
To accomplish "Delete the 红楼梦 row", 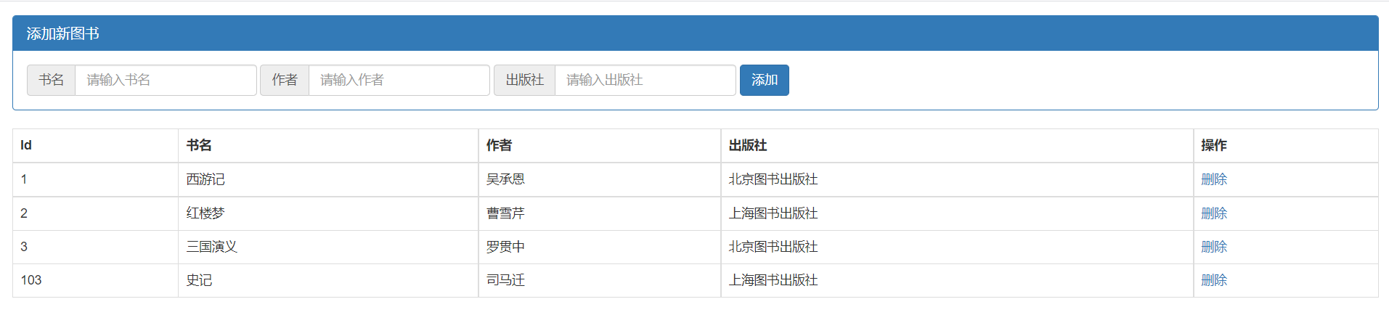I will coord(1214,213).
